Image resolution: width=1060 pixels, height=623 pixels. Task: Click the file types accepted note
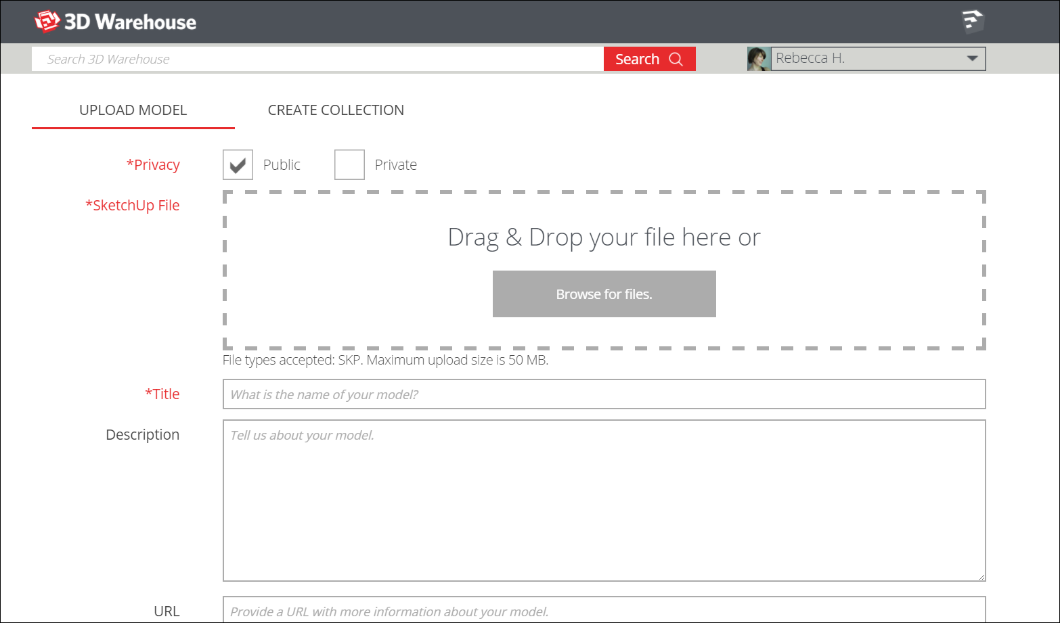coord(385,360)
